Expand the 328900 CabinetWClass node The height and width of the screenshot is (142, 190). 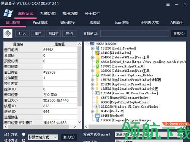[x=92, y=71]
